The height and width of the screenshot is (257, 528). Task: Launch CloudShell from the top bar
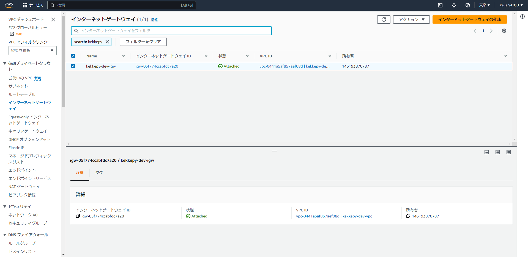coord(440,5)
